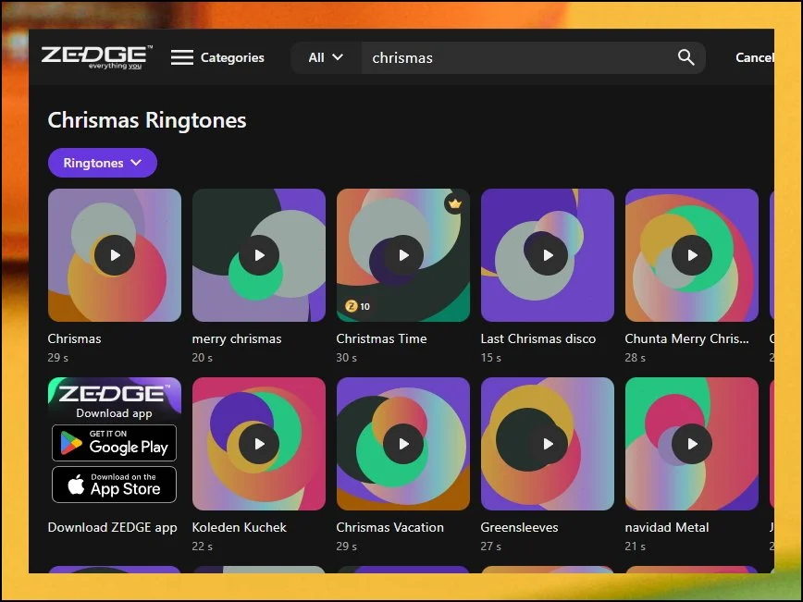Play the navidad Metal ringtone

tap(691, 444)
